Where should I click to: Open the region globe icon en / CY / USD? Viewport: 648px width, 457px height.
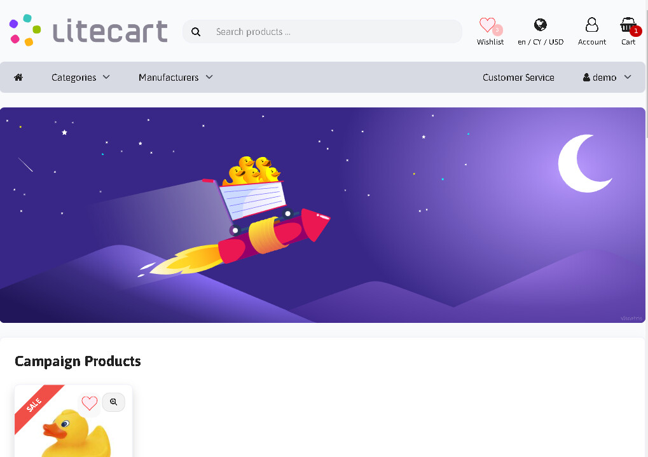(540, 25)
